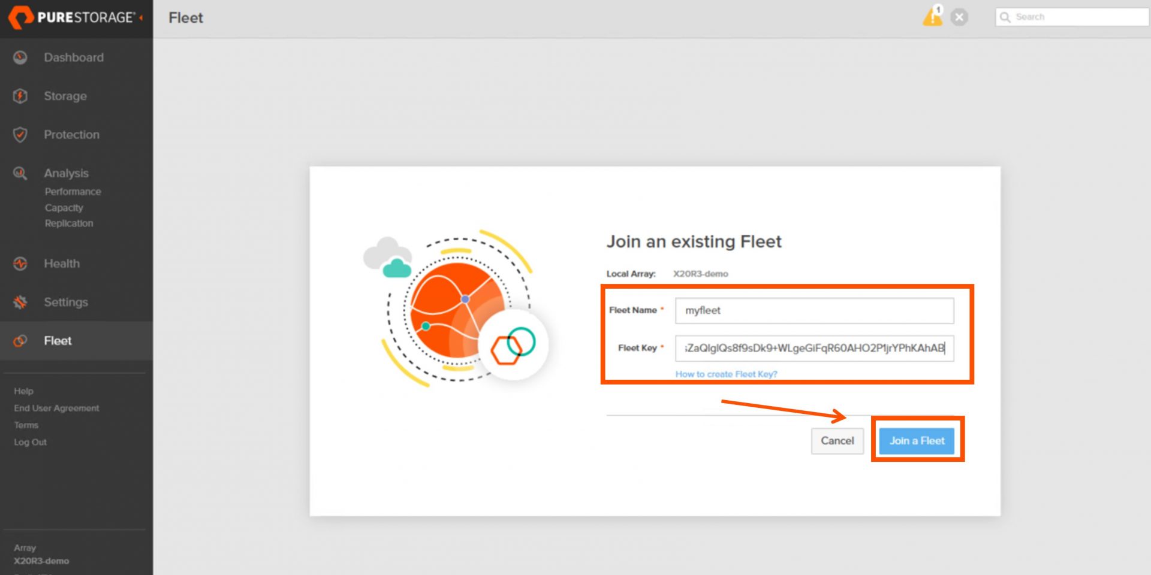Click the Health heartbeat icon

pos(20,264)
